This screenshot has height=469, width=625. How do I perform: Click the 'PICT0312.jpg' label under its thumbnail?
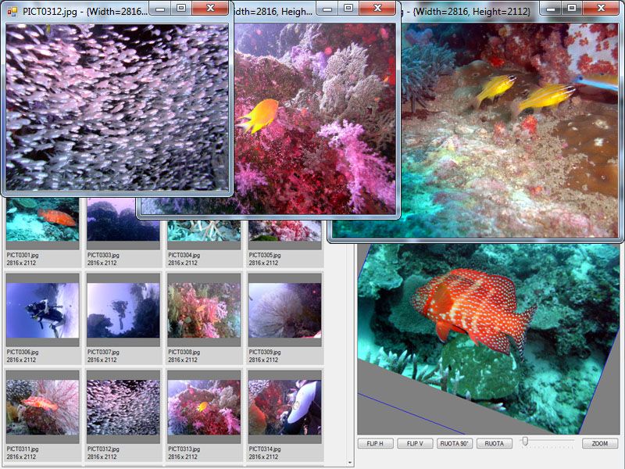click(x=103, y=449)
